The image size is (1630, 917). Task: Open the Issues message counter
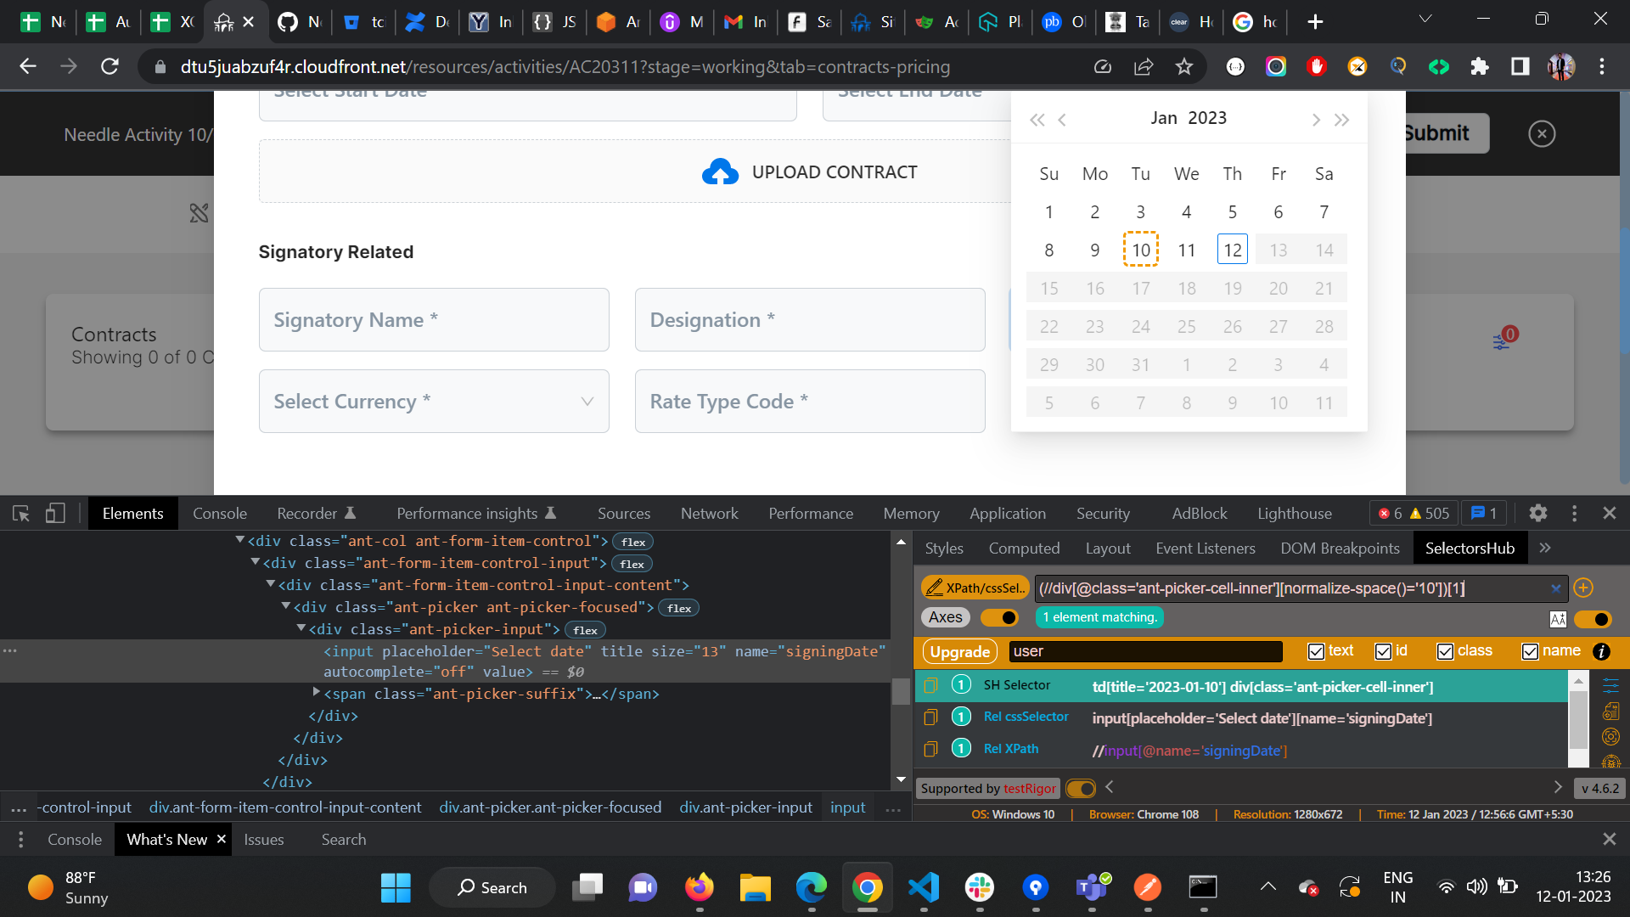tap(1482, 513)
